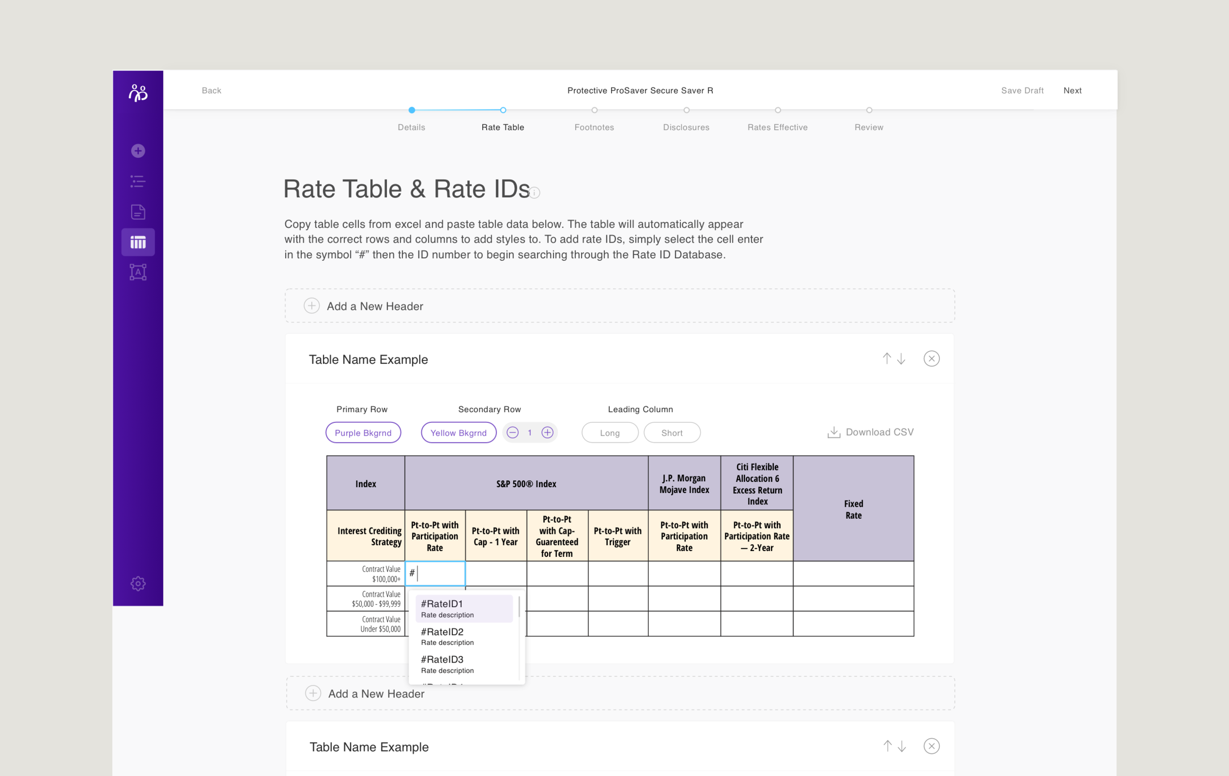
Task: Decrease secondary row count with minus
Action: click(512, 433)
